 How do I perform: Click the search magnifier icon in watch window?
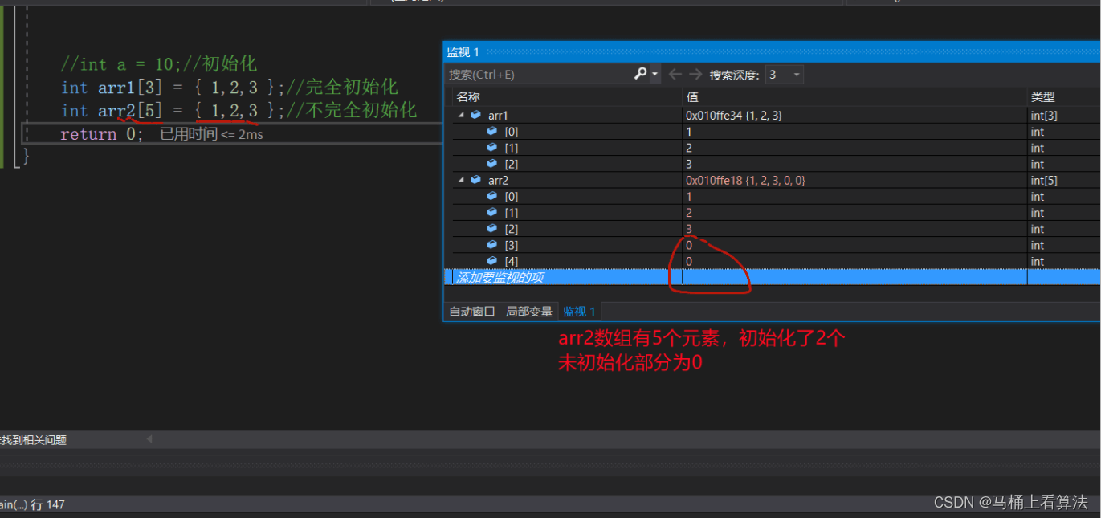(640, 74)
